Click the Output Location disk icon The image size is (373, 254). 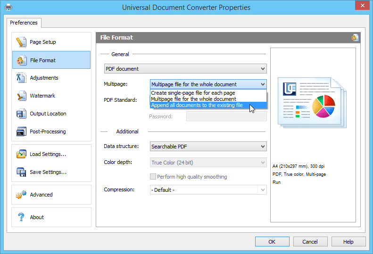(x=21, y=114)
